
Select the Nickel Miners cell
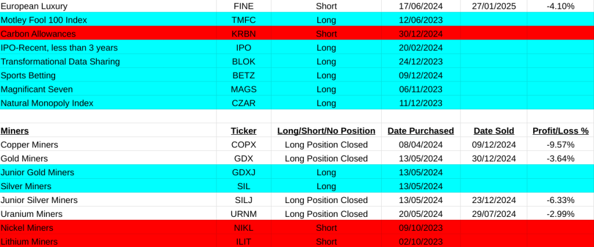[27, 228]
